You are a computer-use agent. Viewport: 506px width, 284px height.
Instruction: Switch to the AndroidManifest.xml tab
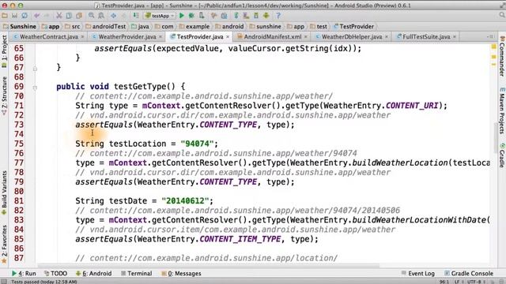[x=272, y=37]
